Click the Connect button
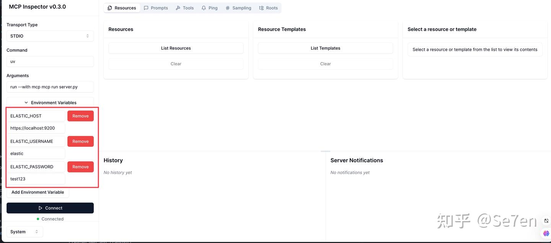This screenshot has width=551, height=243. 50,208
